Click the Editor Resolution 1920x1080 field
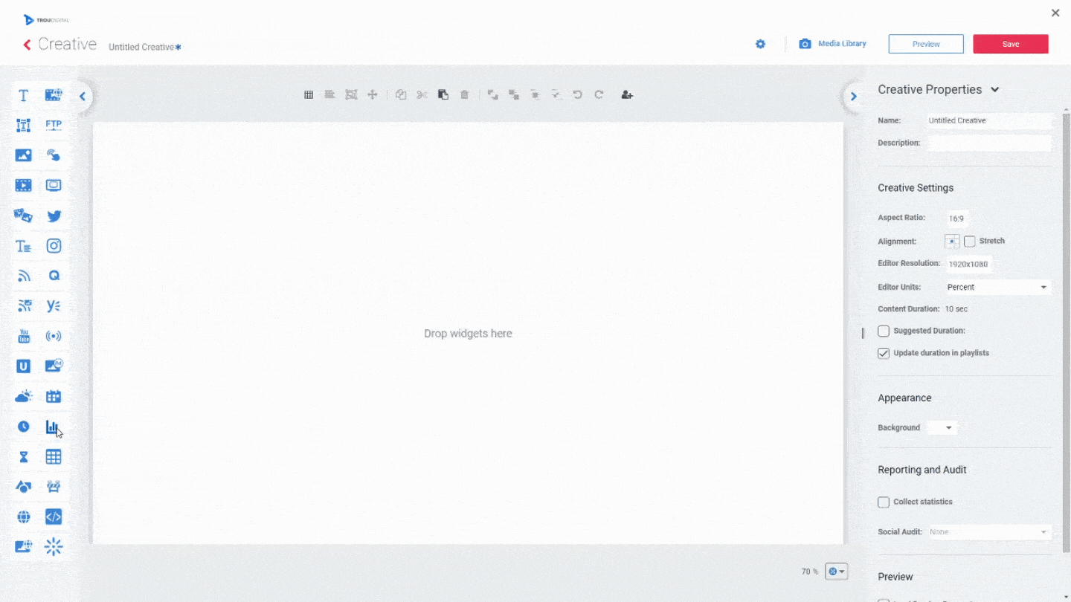The image size is (1071, 602). 968,264
